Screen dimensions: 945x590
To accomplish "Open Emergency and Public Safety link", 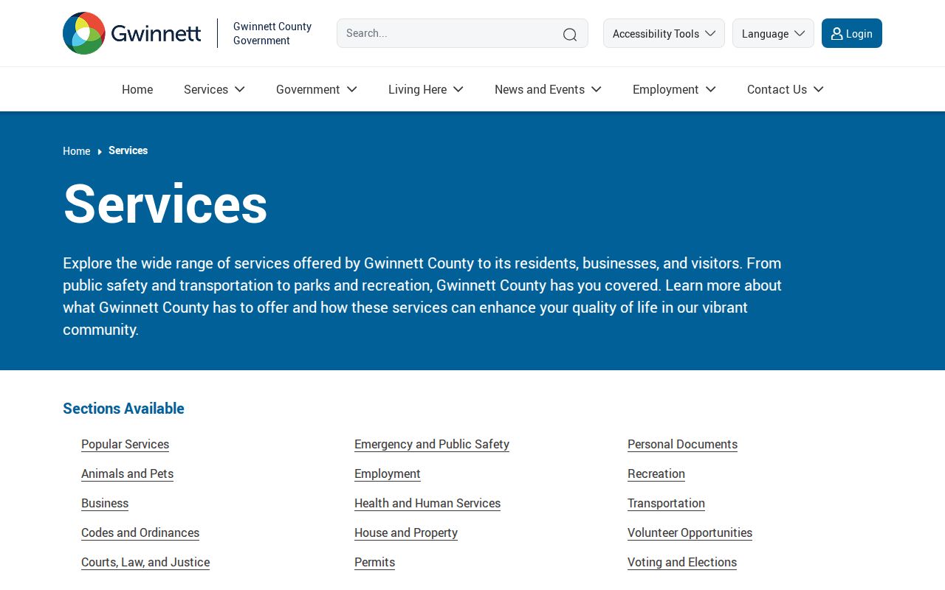I will coord(432,444).
